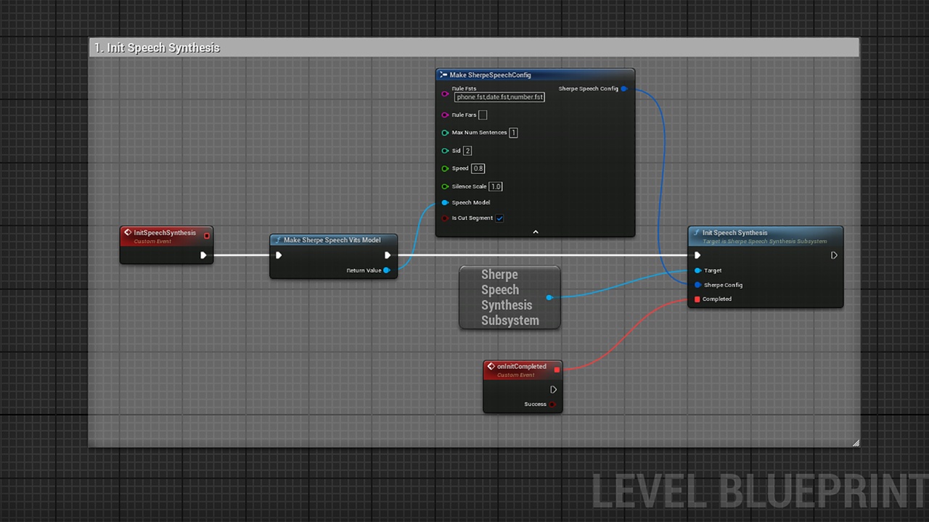Click the function icon on Init Speech Synthesis node
Viewport: 929px width, 522px height.
click(697, 233)
